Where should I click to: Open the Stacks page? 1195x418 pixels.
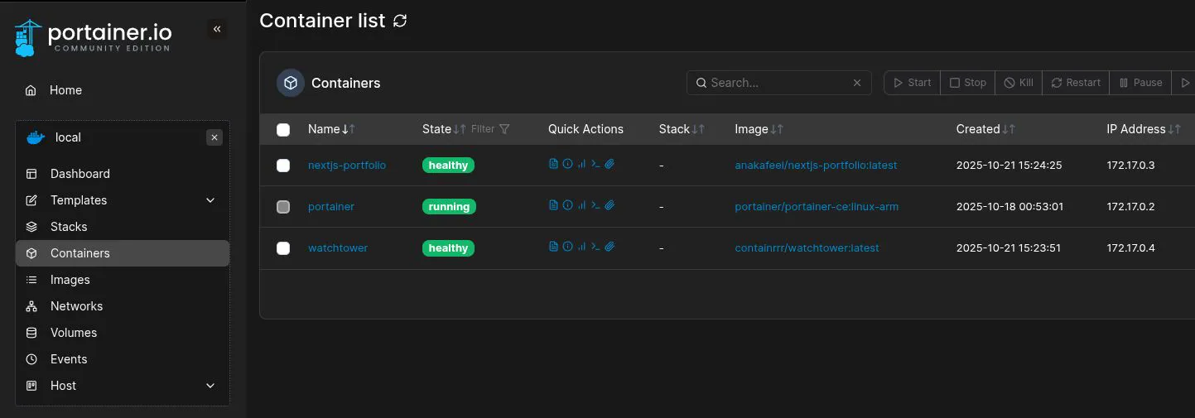click(123, 227)
